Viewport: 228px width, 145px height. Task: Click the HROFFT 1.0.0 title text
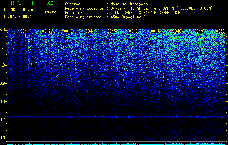28,3
